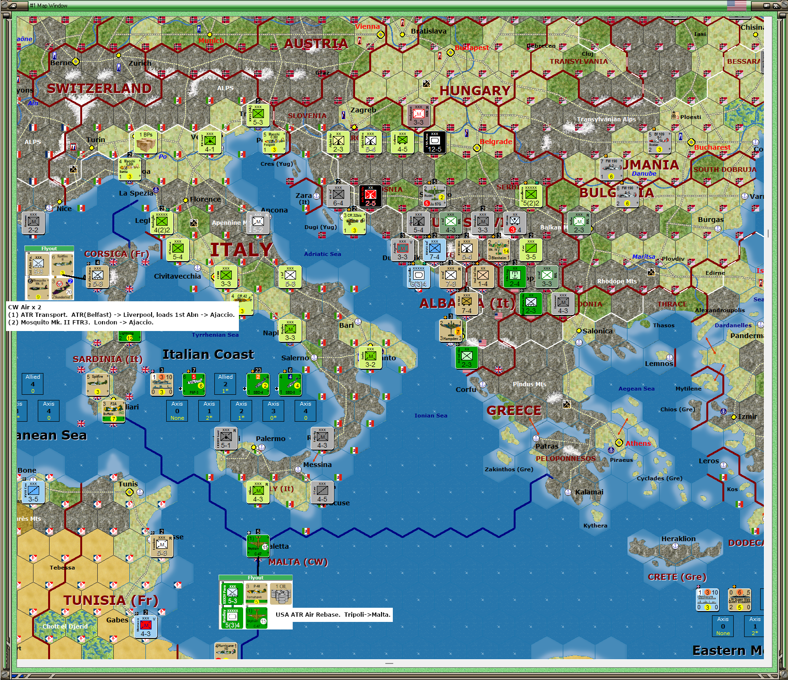Viewport: 788px width, 680px height.
Task: Click the Malta Flyout header bar
Action: point(255,578)
